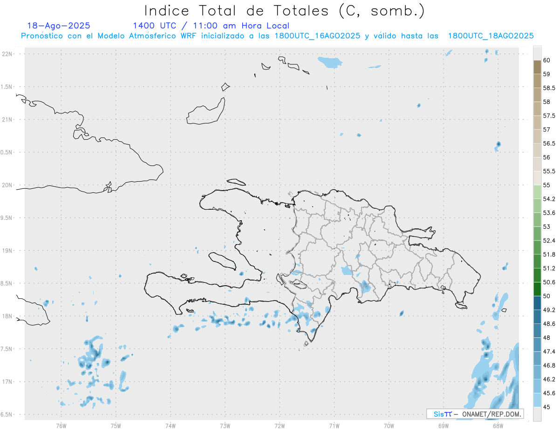Click the '49.2' value on the color scale

click(549, 310)
